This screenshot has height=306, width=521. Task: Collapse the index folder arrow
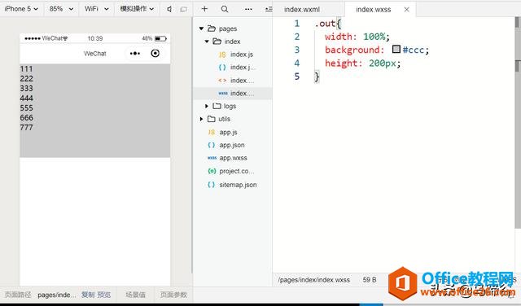207,42
